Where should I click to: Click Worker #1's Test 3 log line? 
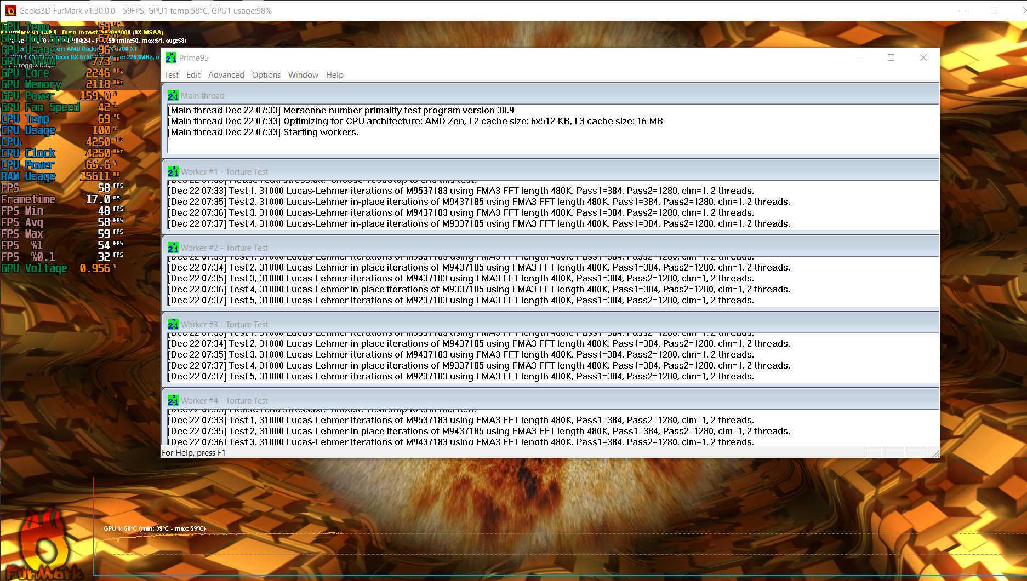[x=461, y=212]
